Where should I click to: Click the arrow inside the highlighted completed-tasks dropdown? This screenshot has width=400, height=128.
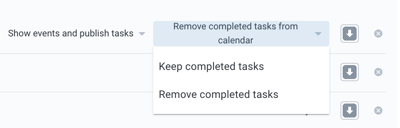[x=318, y=34]
